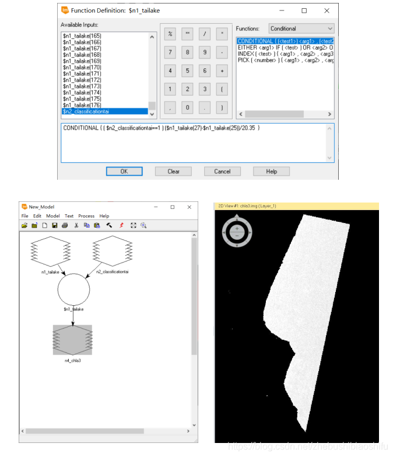Open the hammer tools icon
This screenshot has height=457, width=393.
(x=109, y=225)
